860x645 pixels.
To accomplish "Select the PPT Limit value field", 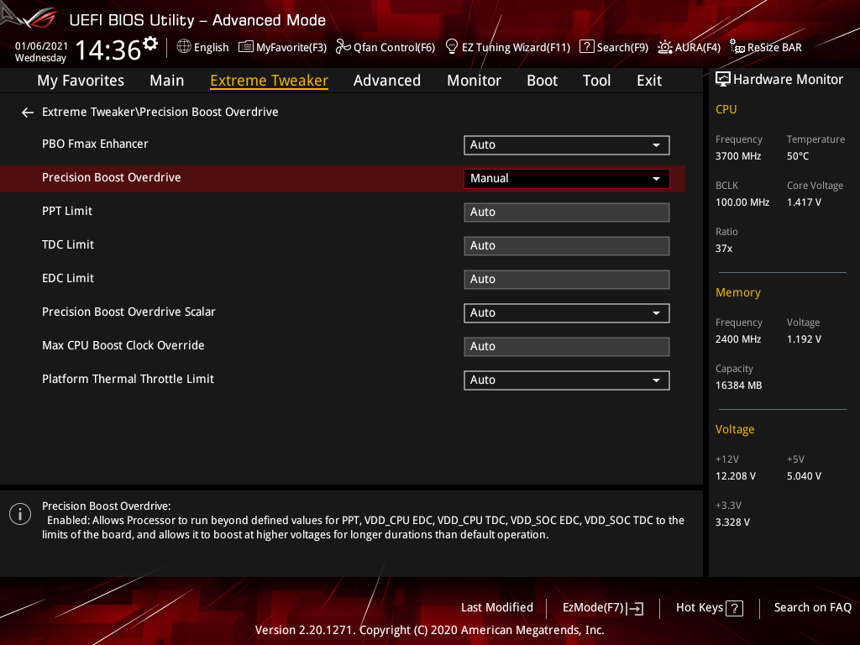I will click(x=567, y=212).
